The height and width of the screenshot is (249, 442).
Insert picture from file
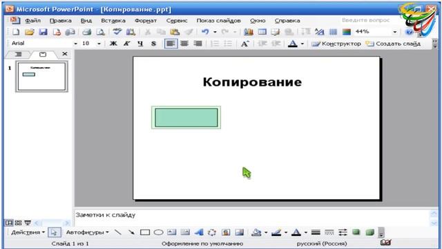tap(239, 232)
